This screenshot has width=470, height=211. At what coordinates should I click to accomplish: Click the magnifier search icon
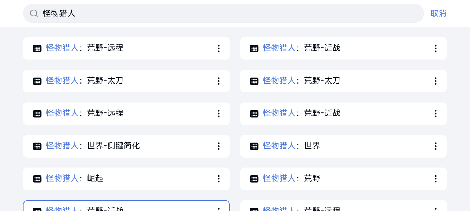point(34,14)
